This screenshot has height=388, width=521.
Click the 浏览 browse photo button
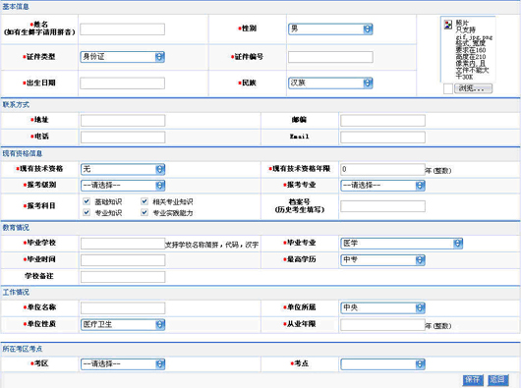(x=473, y=88)
